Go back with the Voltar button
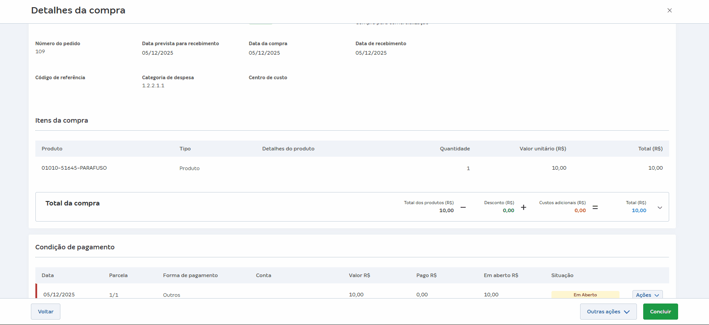709x325 pixels. click(46, 312)
